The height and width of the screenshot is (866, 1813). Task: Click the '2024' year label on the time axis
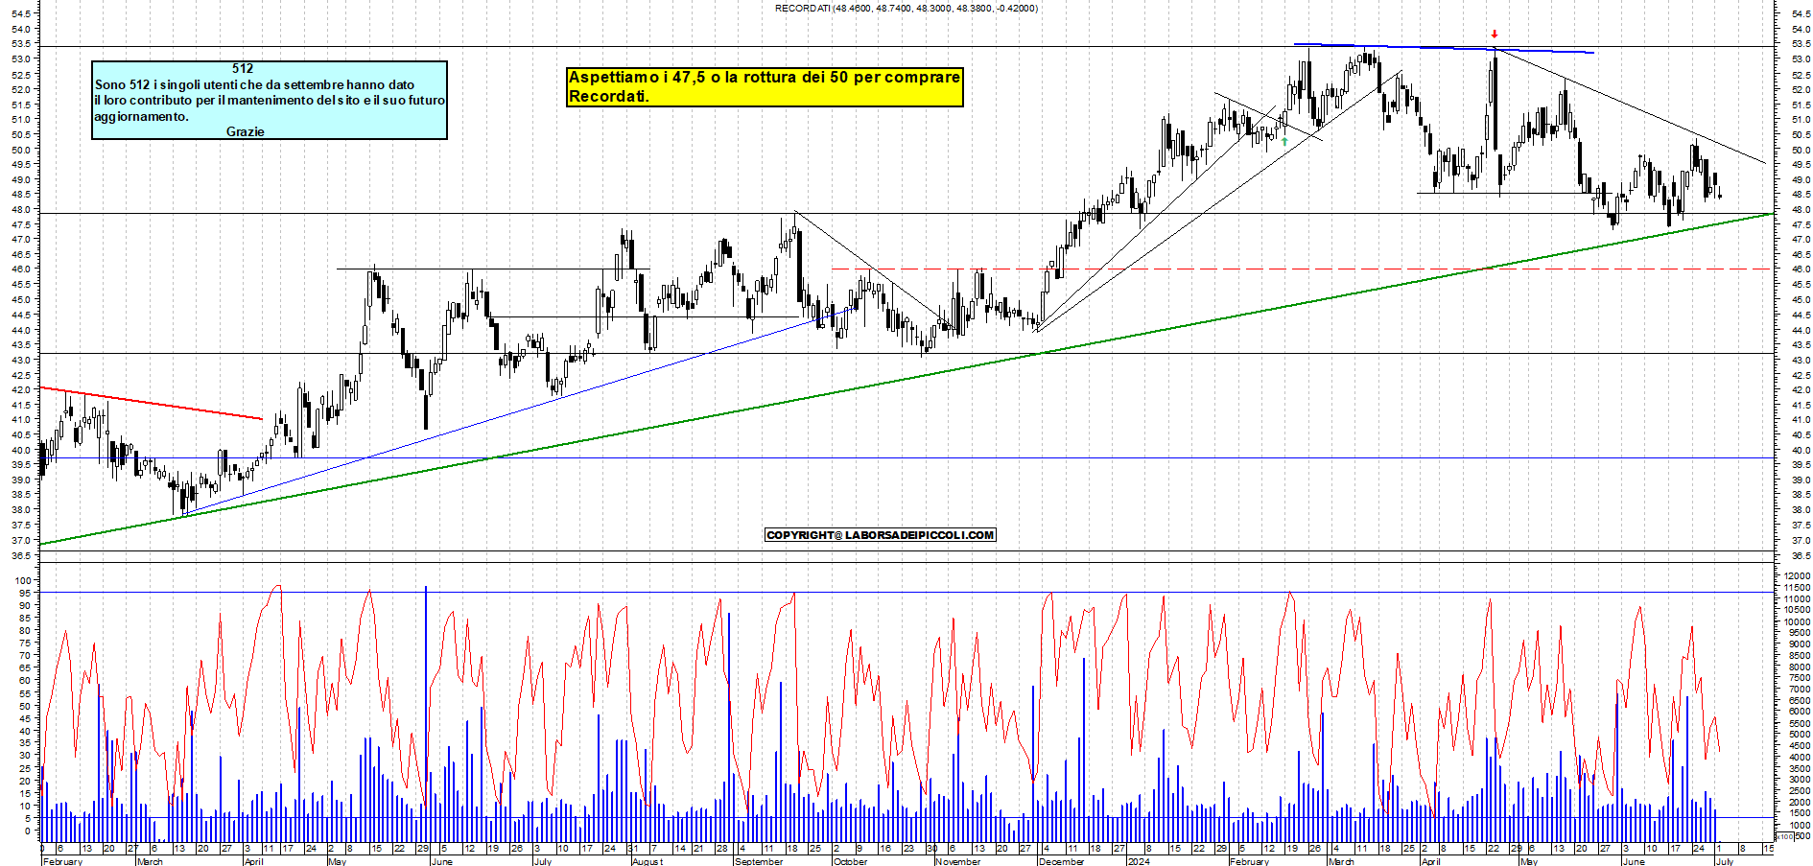pyautogui.click(x=1139, y=861)
